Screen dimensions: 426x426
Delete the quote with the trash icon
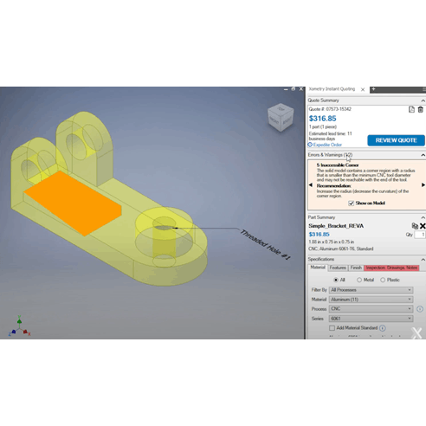point(421,109)
